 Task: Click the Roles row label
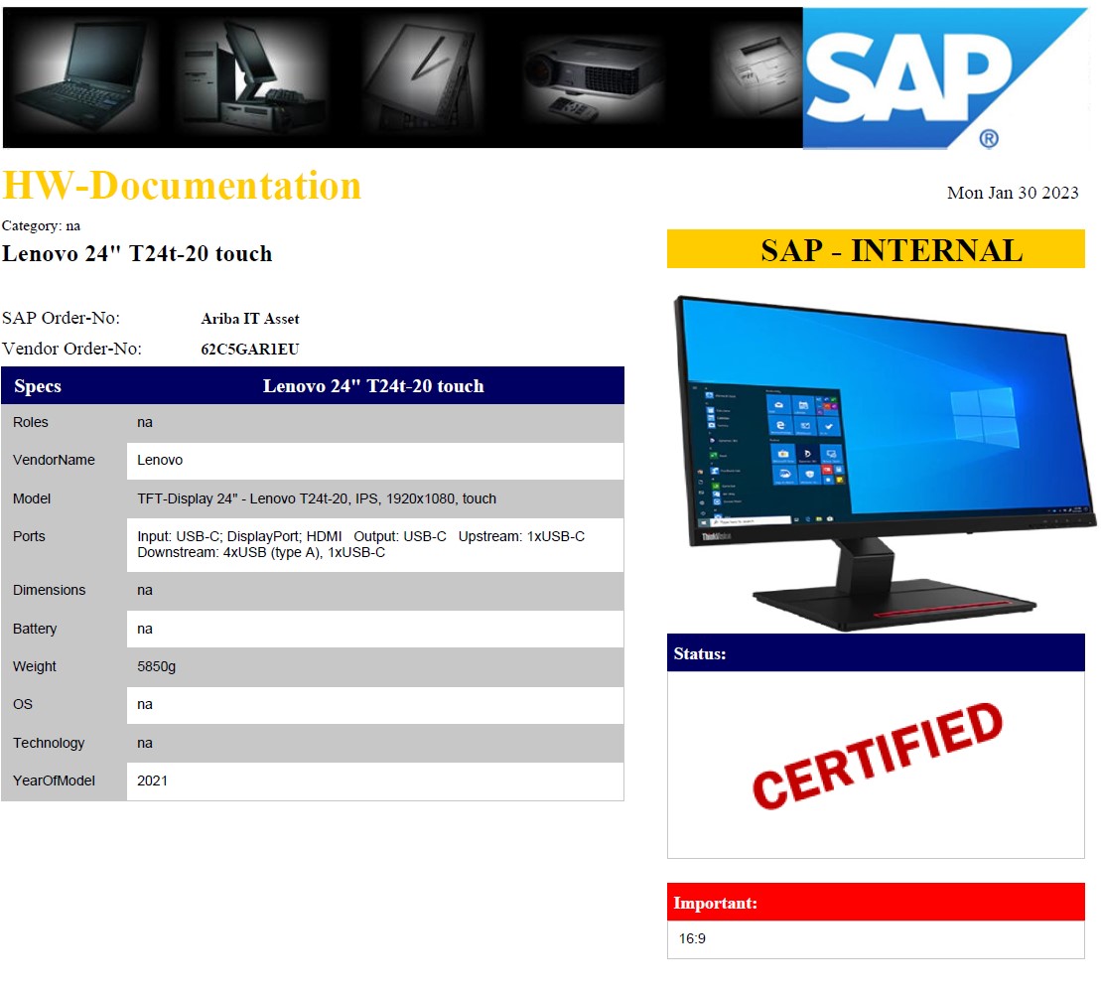click(x=30, y=423)
